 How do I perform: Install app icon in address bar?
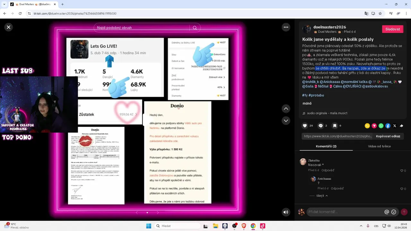(x=373, y=13)
